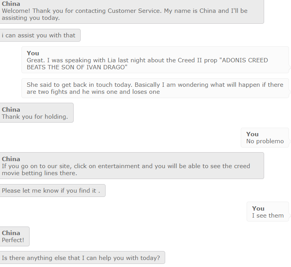
Task: Select the "Perfect!" message from China
Action: (x=14, y=236)
